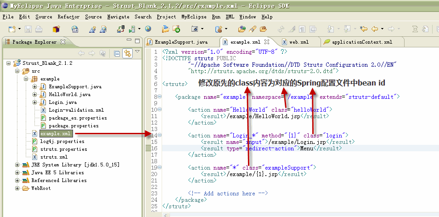This screenshot has width=439, height=217.
Task: Open the New wizard dropdown arrow
Action: coord(19,29)
